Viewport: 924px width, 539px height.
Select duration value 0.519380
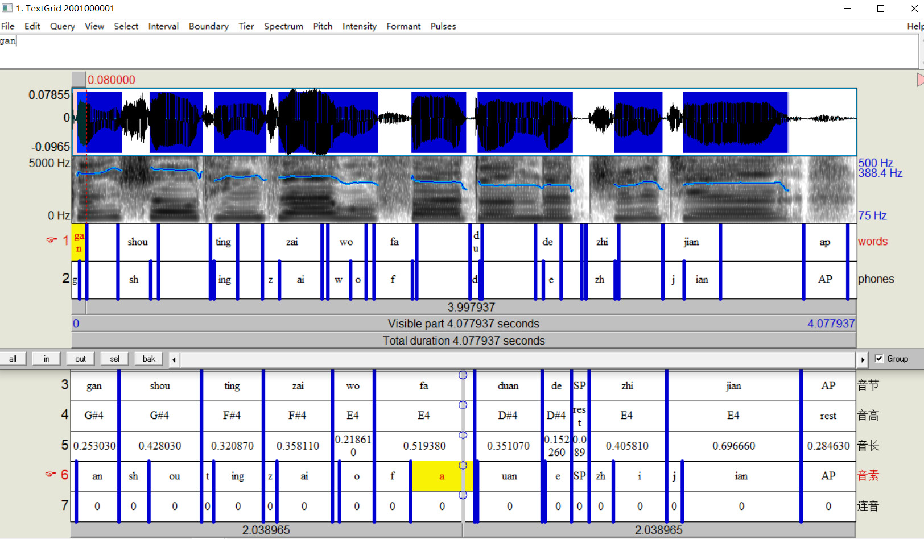pyautogui.click(x=424, y=446)
